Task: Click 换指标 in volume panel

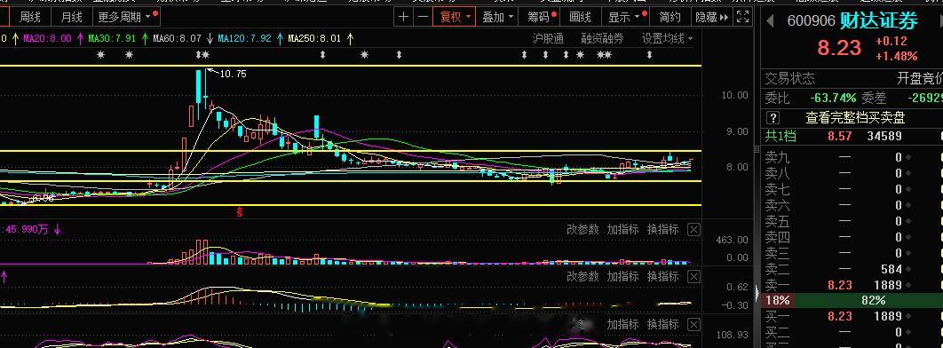Action: pyautogui.click(x=662, y=230)
